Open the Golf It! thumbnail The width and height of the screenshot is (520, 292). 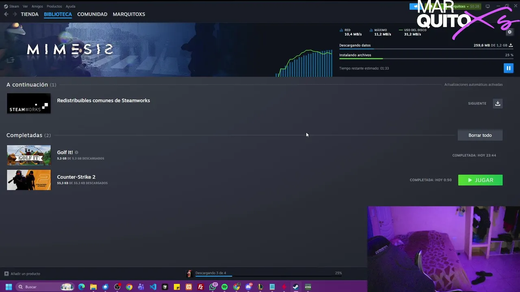point(29,155)
